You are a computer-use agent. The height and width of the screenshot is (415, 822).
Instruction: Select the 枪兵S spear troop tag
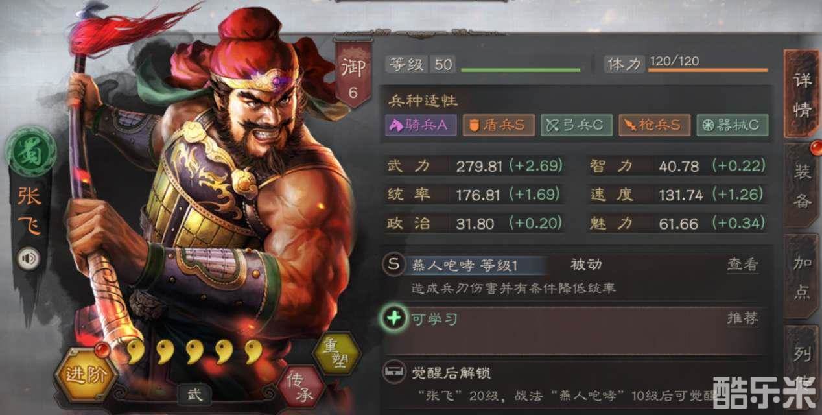point(654,125)
